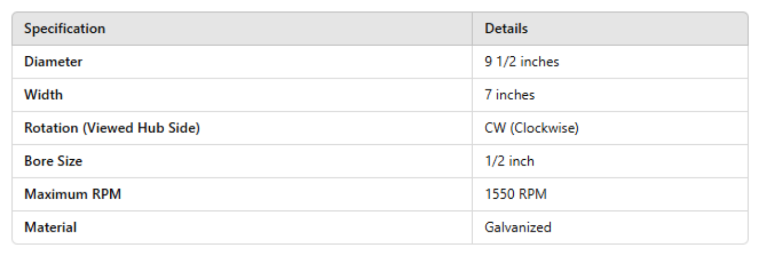The height and width of the screenshot is (256, 767).
Task: Click the 7 inches width value
Action: point(510,95)
